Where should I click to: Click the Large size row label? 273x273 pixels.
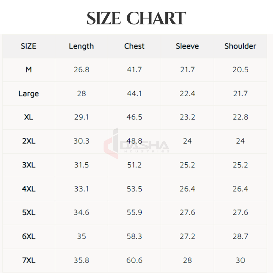point(29,94)
